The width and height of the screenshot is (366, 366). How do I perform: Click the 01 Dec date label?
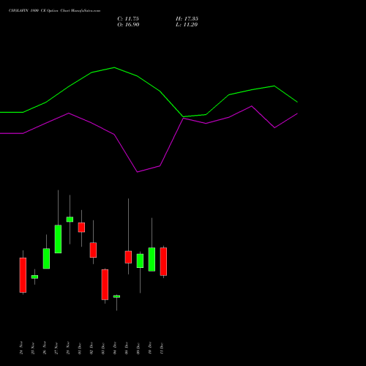click(80, 348)
